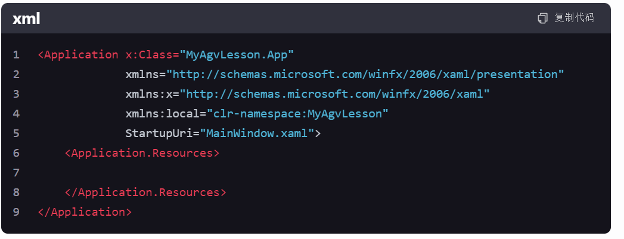Select line number 8 in the gutter
Viewport: 624px width, 239px height.
(x=16, y=193)
